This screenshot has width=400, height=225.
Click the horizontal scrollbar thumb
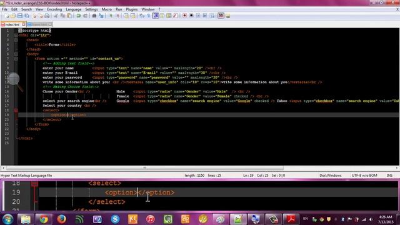click(144, 168)
